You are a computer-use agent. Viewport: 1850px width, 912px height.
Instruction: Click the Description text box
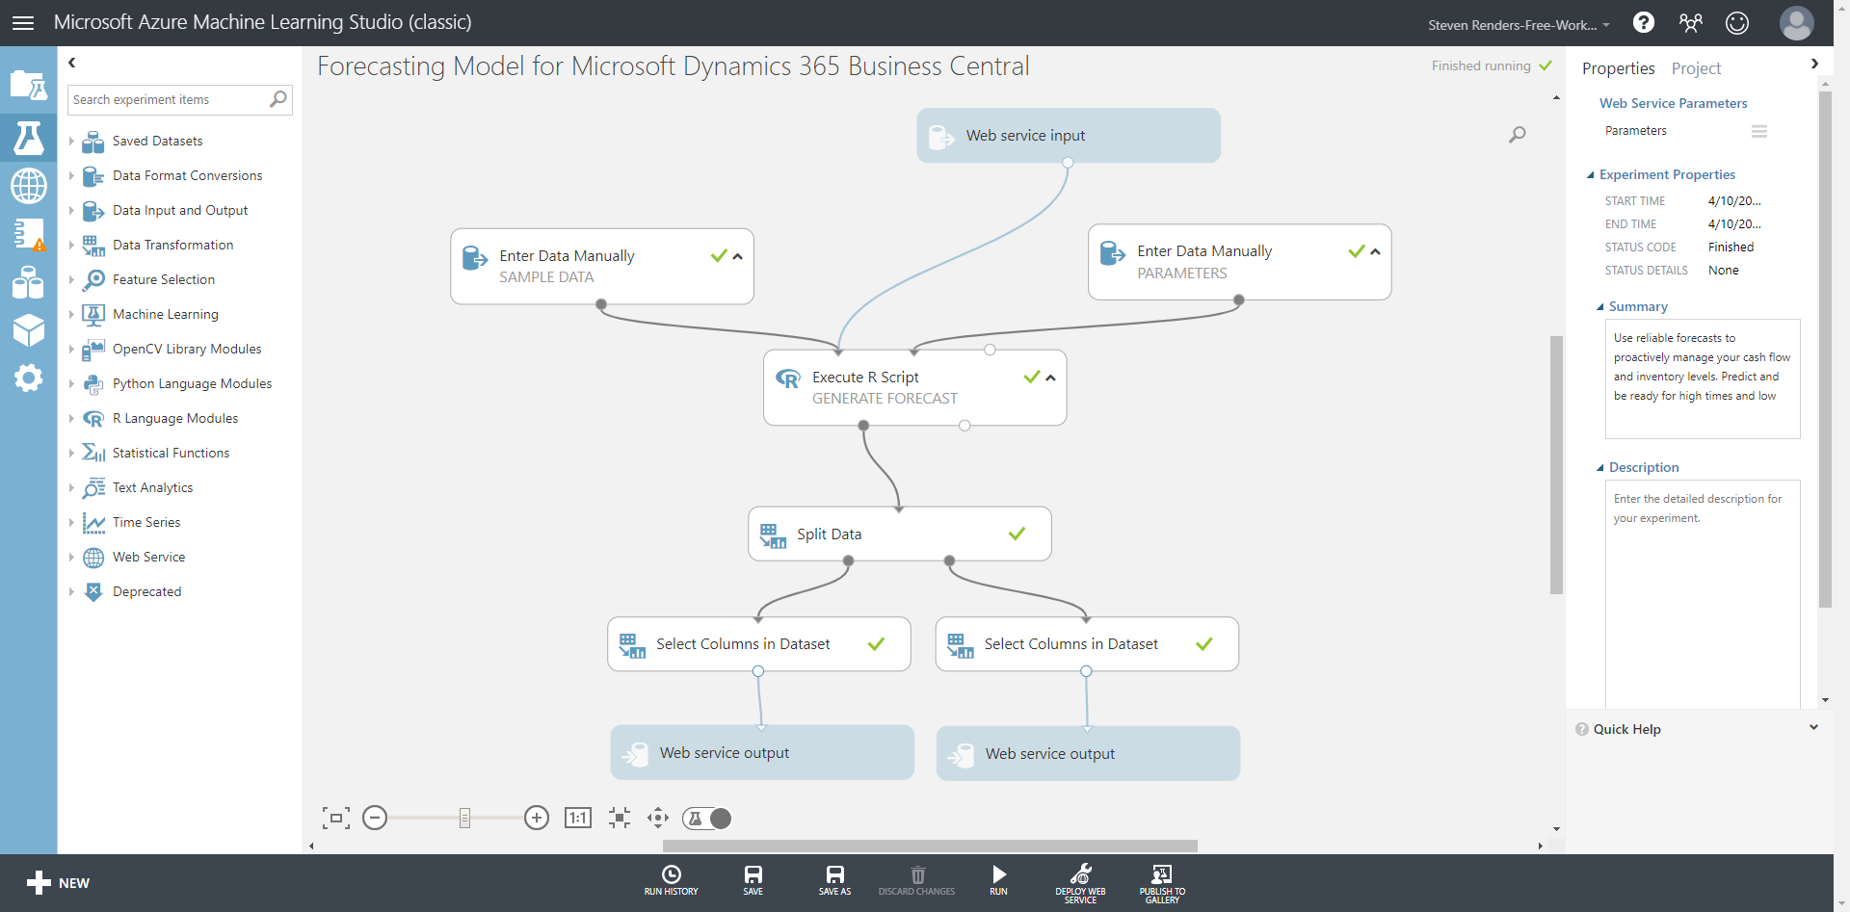(1703, 594)
